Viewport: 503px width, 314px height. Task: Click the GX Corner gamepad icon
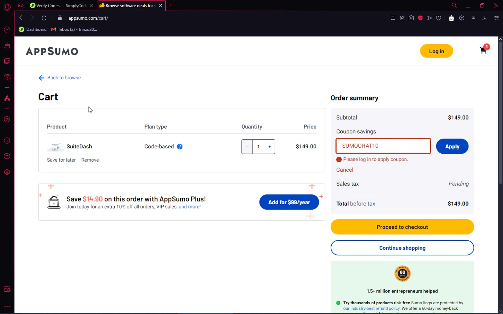(x=21, y=5)
